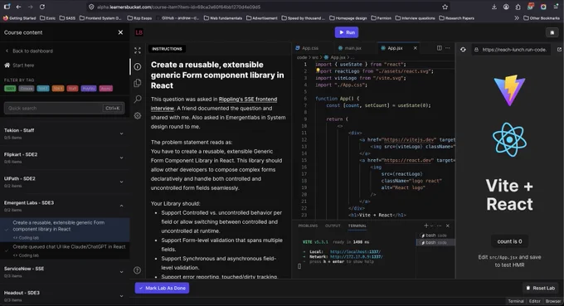Click the split editor icon
This screenshot has width=564, height=306.
click(440, 48)
